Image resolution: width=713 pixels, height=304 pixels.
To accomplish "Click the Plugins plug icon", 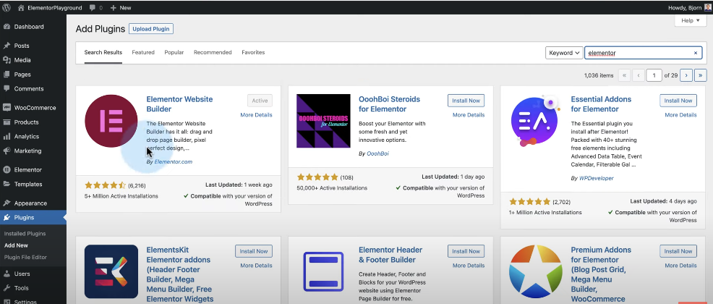I will [x=7, y=218].
